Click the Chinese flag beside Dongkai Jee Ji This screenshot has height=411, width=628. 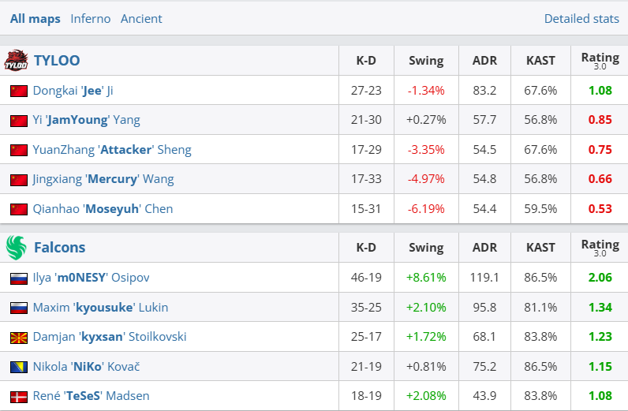19,91
